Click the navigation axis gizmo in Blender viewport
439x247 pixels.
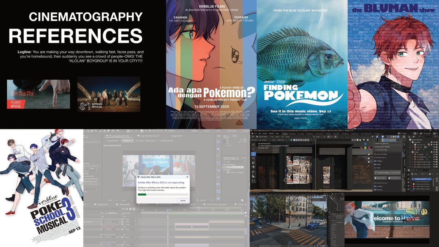pos(365,147)
